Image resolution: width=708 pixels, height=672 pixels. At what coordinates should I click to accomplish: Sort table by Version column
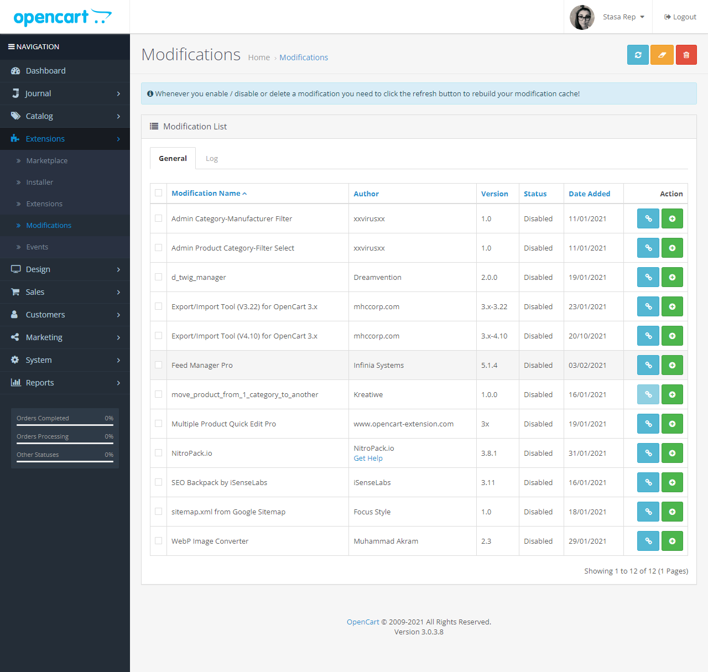(494, 194)
